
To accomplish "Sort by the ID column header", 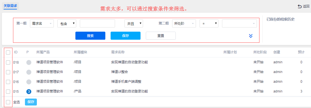I will point(16,52).
